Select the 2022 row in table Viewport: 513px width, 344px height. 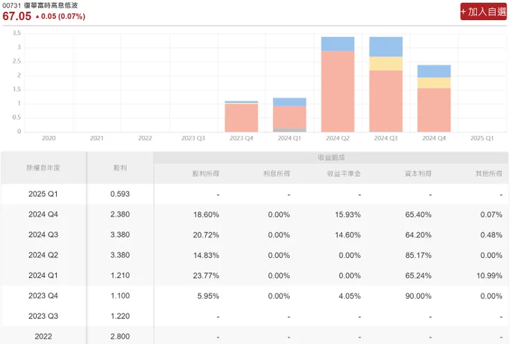coord(255,336)
